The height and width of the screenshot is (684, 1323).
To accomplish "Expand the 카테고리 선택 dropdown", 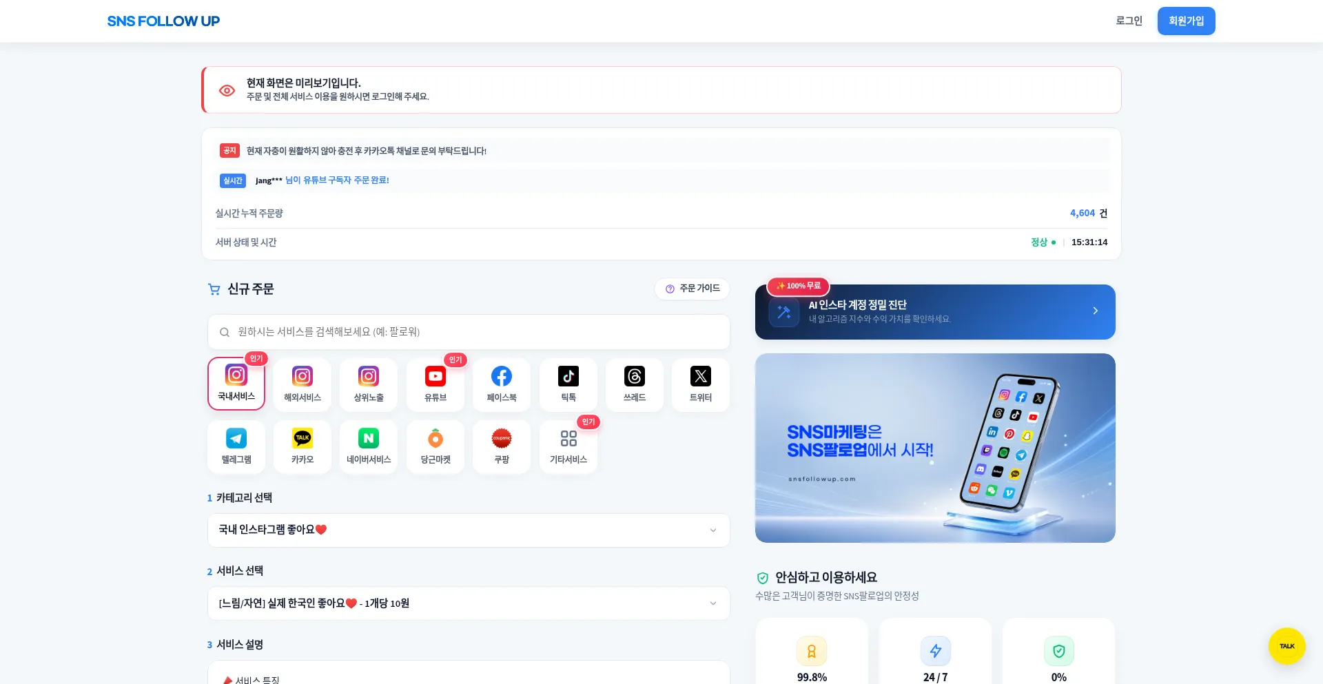I will pos(469,530).
